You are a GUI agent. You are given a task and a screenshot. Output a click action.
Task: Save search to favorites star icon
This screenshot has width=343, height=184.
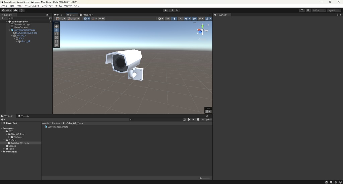(x=203, y=119)
